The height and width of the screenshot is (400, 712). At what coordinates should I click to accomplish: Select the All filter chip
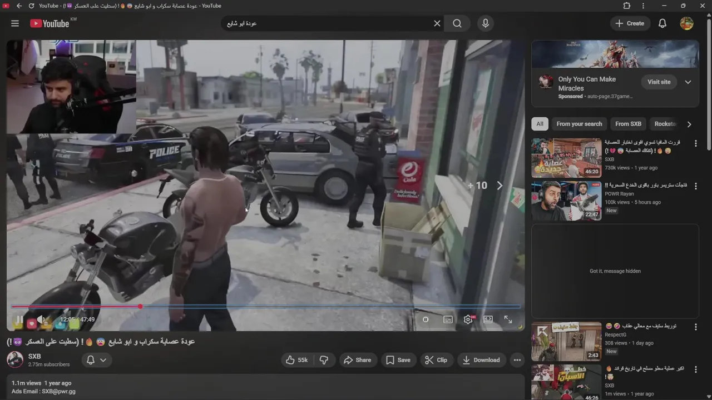click(540, 124)
